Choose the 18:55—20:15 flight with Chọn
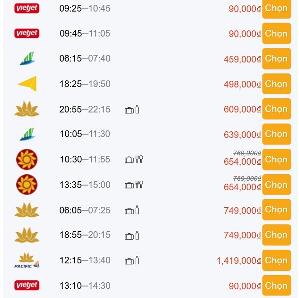The height and width of the screenshot is (298, 299). coord(276,235)
